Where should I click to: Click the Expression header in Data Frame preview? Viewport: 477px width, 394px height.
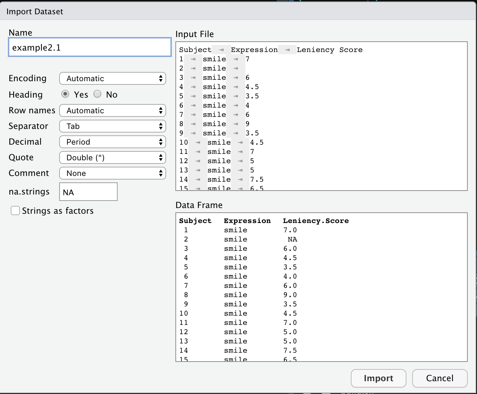point(247,221)
